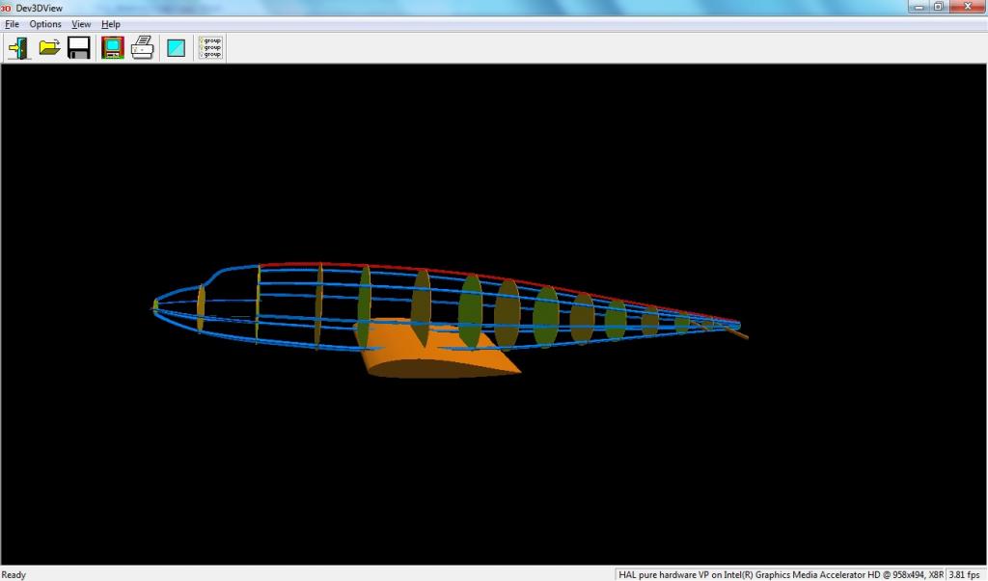This screenshot has width=988, height=581.
Task: Close the Dev3DView window
Action: (966, 7)
